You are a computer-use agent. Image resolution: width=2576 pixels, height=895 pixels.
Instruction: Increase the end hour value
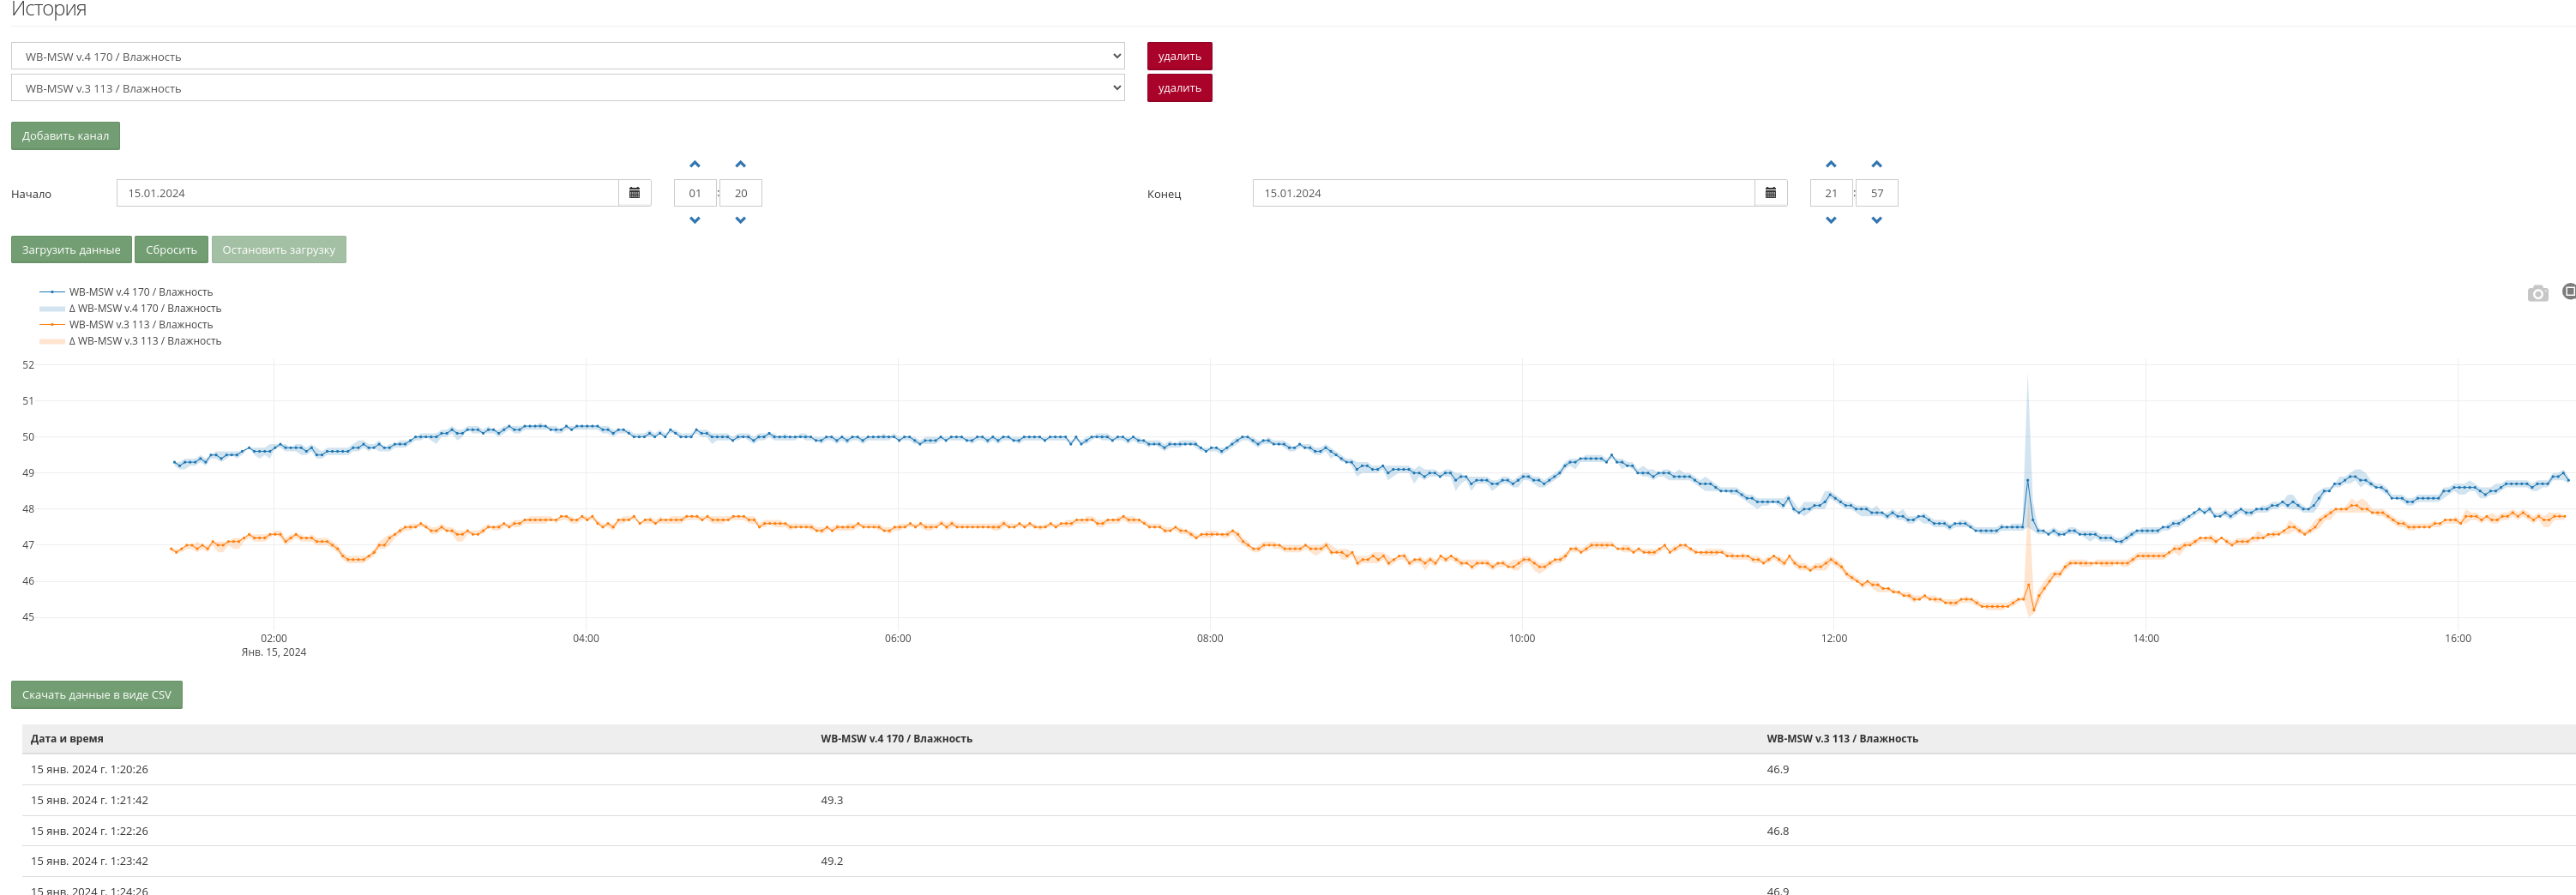click(x=1831, y=164)
